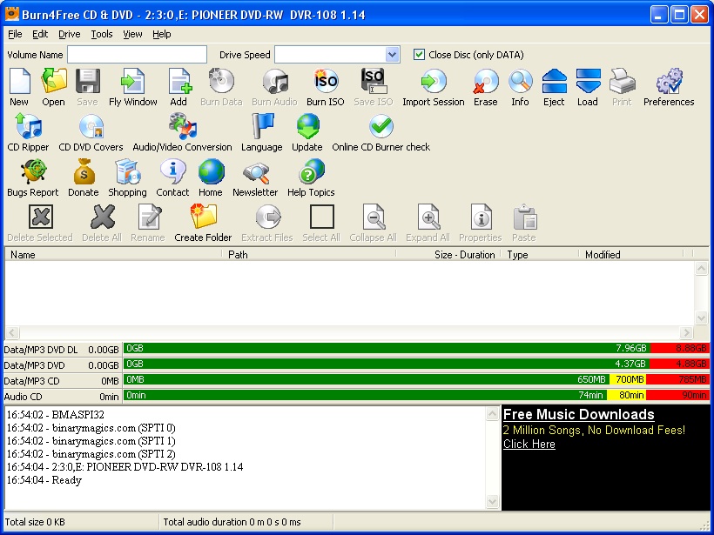Viewport: 714px width, 535px height.
Task: Click the Data/MP3 CD capacity bar
Action: (x=416, y=379)
